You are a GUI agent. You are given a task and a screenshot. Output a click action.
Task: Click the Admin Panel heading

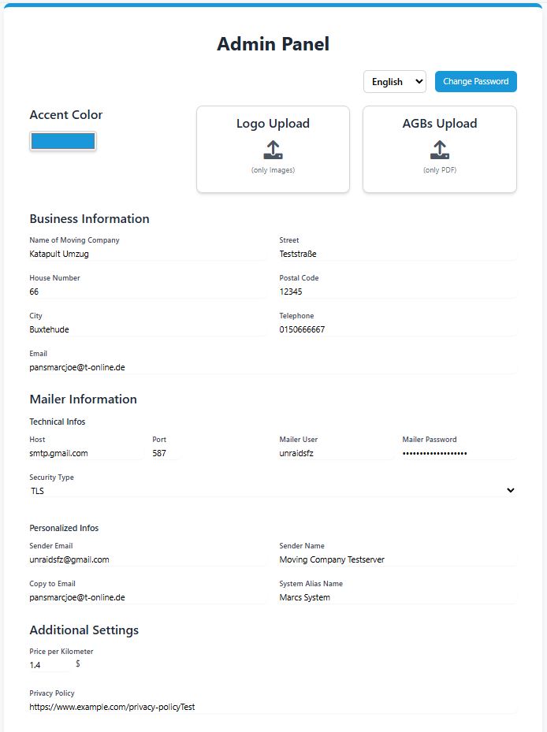coord(273,44)
